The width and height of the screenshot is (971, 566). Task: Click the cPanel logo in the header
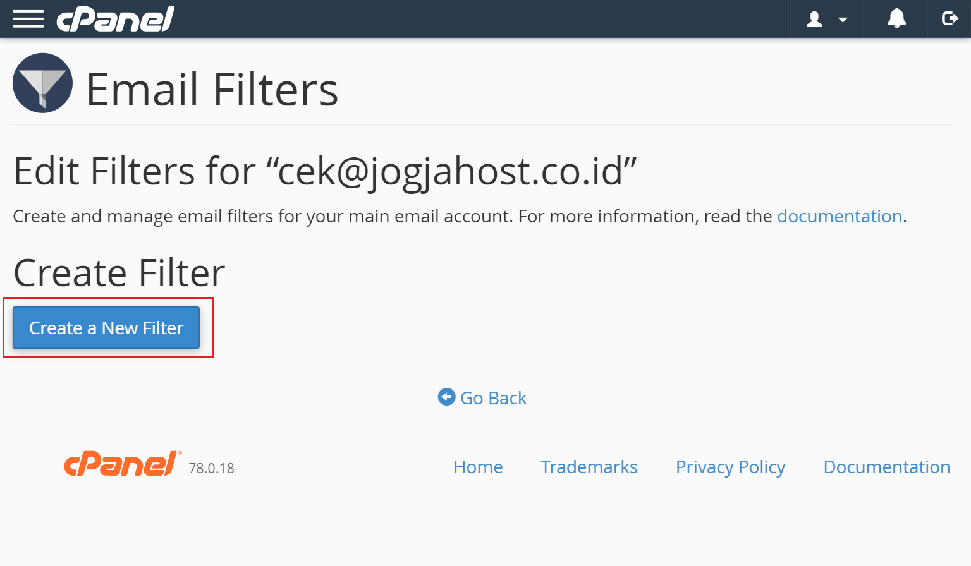pos(115,19)
